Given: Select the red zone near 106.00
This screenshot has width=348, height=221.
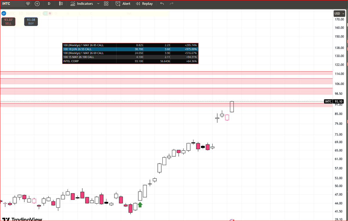Looking at the screenshot, I should click(166, 81).
